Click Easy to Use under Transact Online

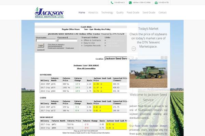(x=89, y=43)
